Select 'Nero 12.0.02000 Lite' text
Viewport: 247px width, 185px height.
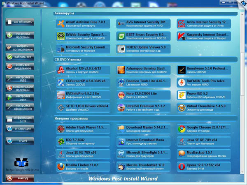(x=142, y=93)
